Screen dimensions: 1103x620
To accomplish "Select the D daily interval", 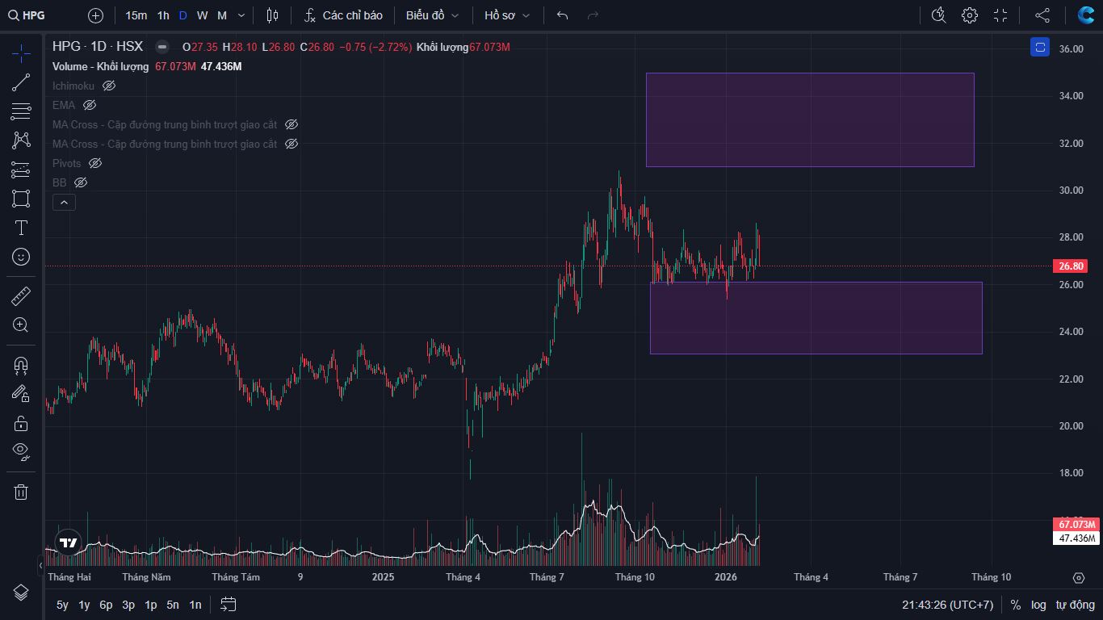I will pyautogui.click(x=183, y=15).
